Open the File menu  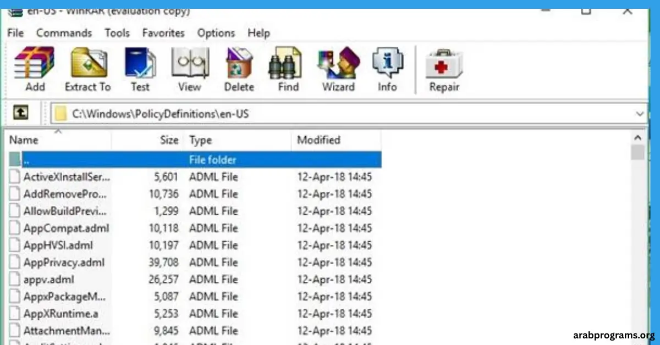tap(15, 33)
